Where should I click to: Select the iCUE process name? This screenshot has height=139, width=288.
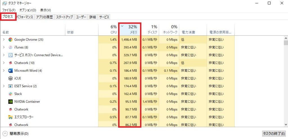[x=18, y=78]
